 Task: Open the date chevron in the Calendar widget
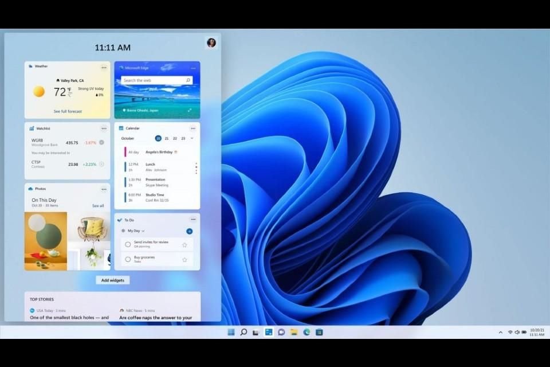191,138
